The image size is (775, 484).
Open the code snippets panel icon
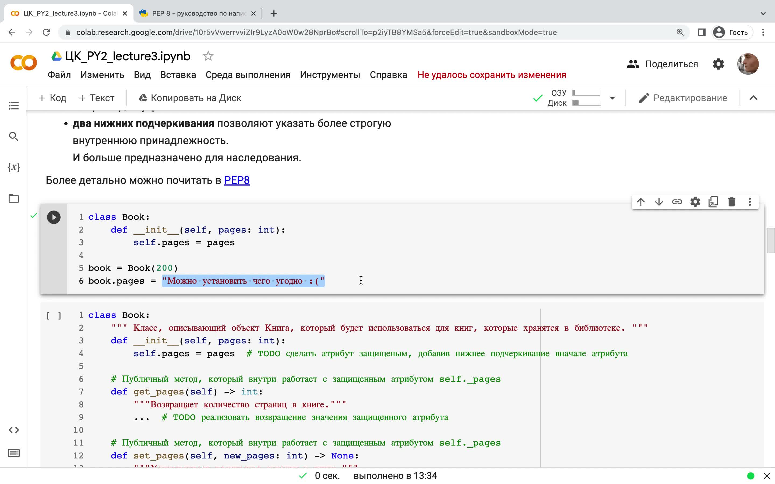[x=13, y=430]
